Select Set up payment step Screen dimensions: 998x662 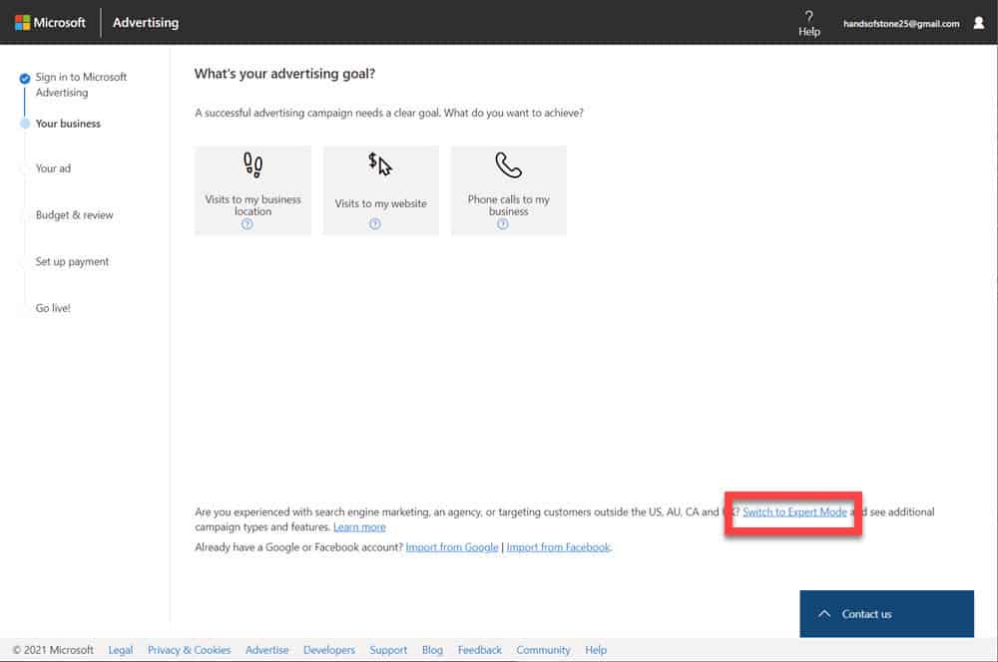(x=72, y=261)
